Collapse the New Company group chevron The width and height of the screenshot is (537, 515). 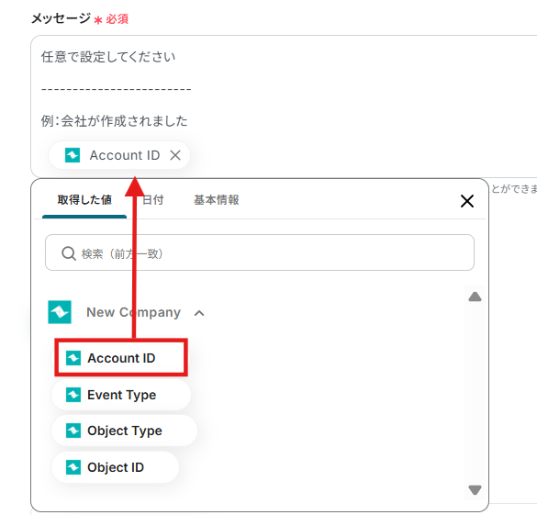pyautogui.click(x=199, y=313)
